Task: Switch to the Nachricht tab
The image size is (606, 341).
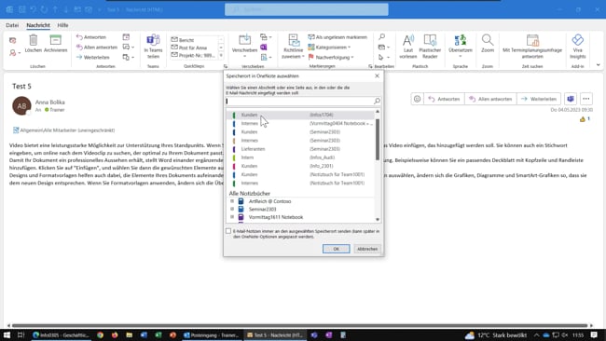Action: pos(38,25)
